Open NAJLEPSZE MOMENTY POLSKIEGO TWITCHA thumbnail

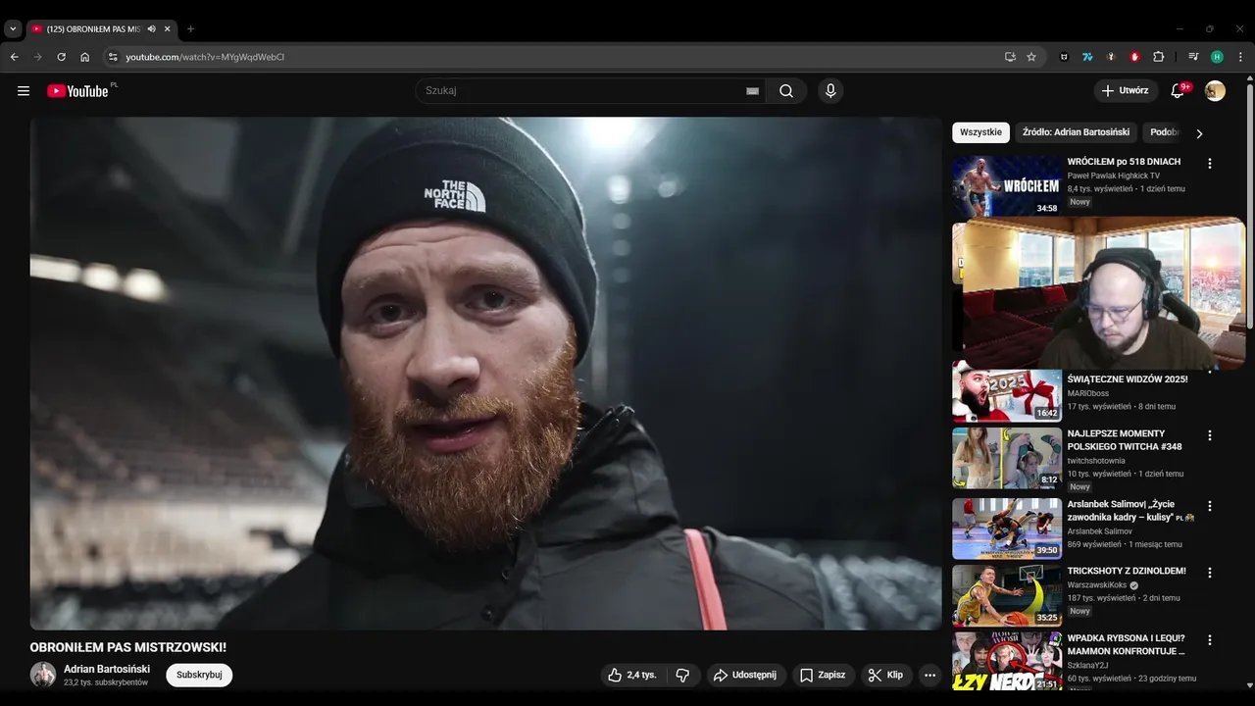tap(1007, 458)
